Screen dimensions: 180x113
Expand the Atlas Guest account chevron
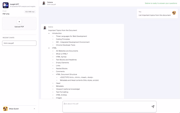pyautogui.click(x=34, y=109)
